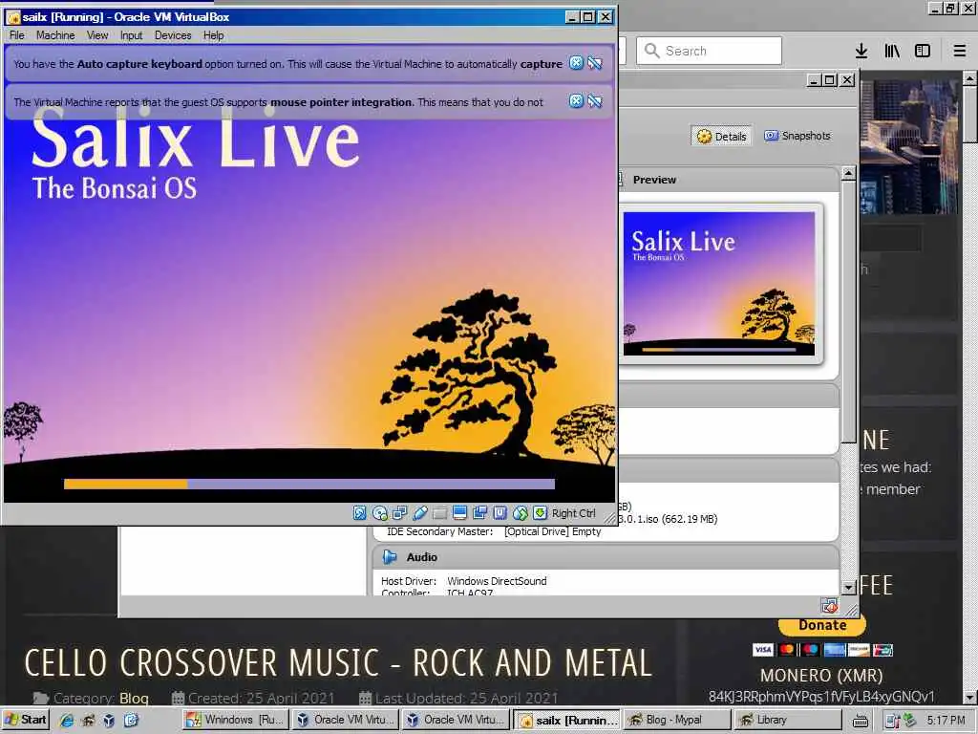
Task: Click the system clock showing 5:17 PM
Action: [946, 721]
